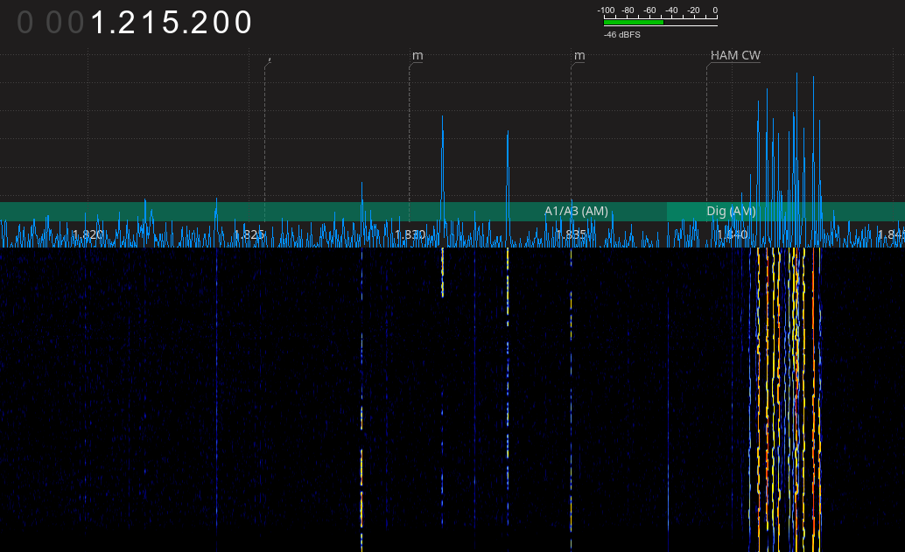Click the leftmost dimmed zero frequency digit
This screenshot has height=552, width=905.
coord(26,24)
